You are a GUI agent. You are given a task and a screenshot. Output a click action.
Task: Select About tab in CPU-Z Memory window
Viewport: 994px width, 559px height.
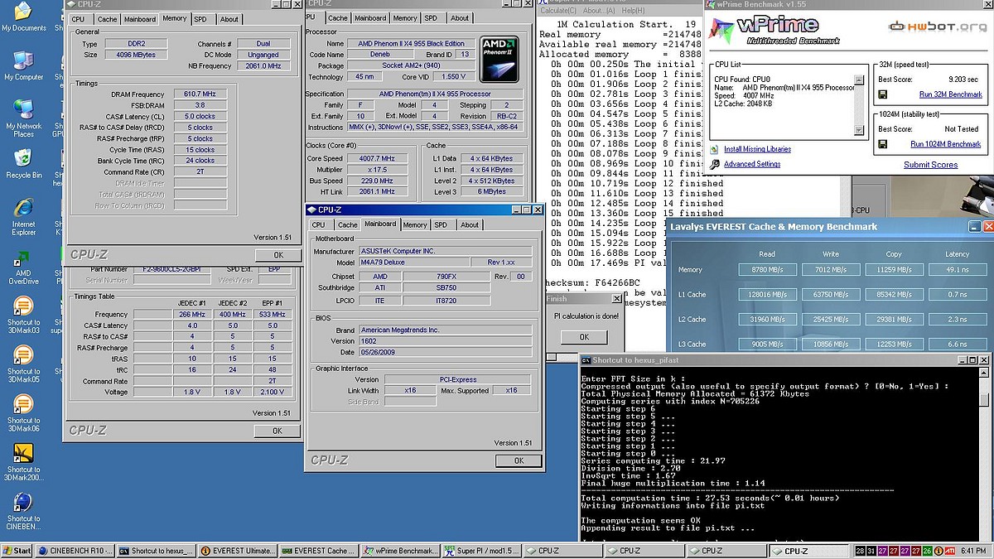point(229,19)
